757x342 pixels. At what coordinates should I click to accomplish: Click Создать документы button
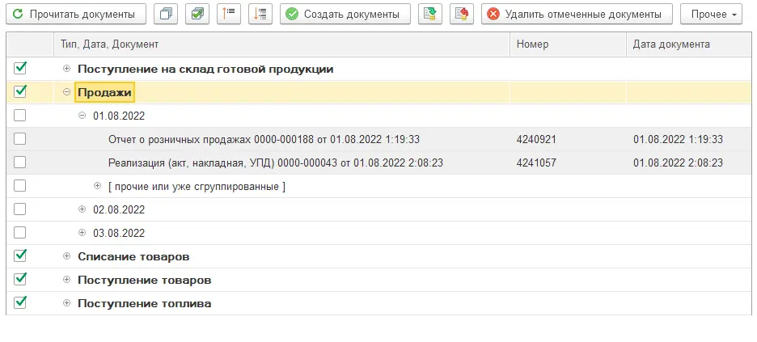(x=345, y=14)
